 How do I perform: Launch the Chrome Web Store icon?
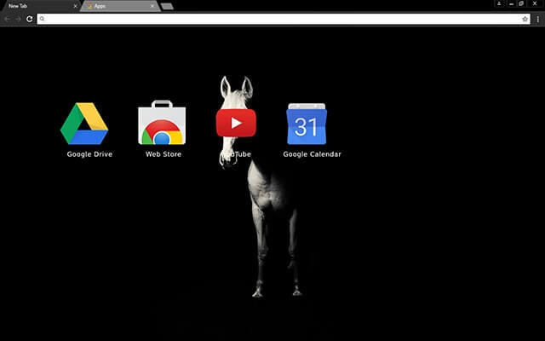[162, 123]
